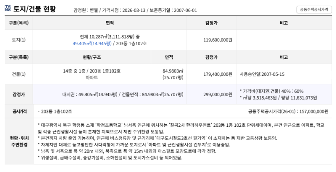Open the 공동주택공시가격 button
The width and height of the screenshot is (336, 172).
(314, 10)
